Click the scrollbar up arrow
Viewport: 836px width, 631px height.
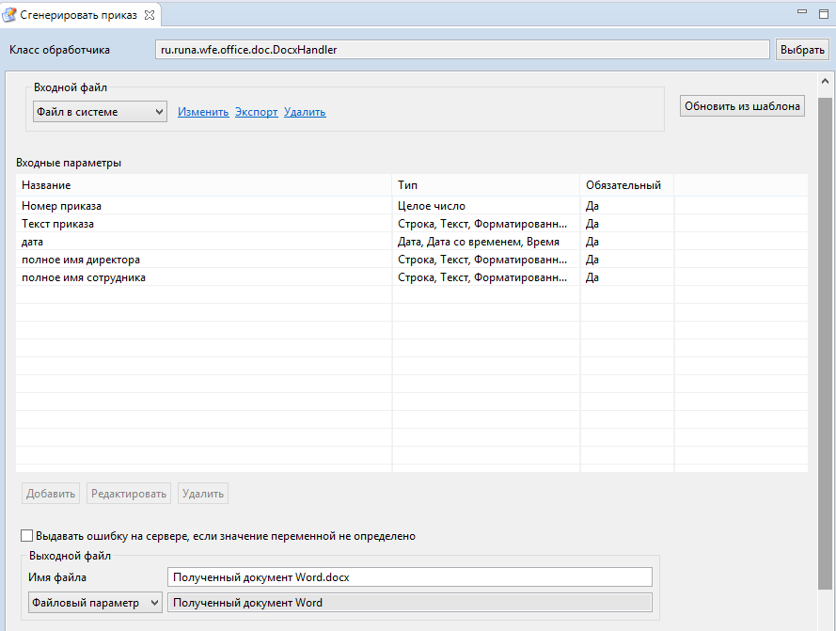pyautogui.click(x=825, y=81)
